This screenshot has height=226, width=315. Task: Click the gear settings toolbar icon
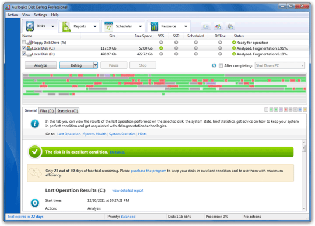[x=230, y=26]
